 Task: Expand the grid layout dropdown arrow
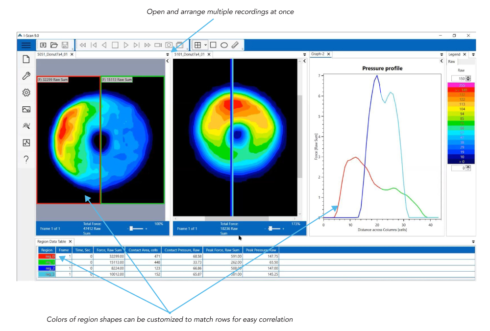click(x=206, y=45)
